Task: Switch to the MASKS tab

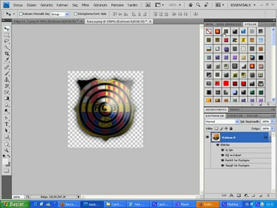Action: pyautogui.click(x=235, y=109)
